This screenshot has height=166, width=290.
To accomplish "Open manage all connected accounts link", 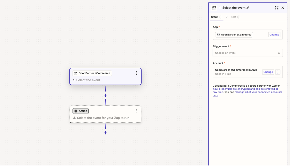I will (258, 92).
